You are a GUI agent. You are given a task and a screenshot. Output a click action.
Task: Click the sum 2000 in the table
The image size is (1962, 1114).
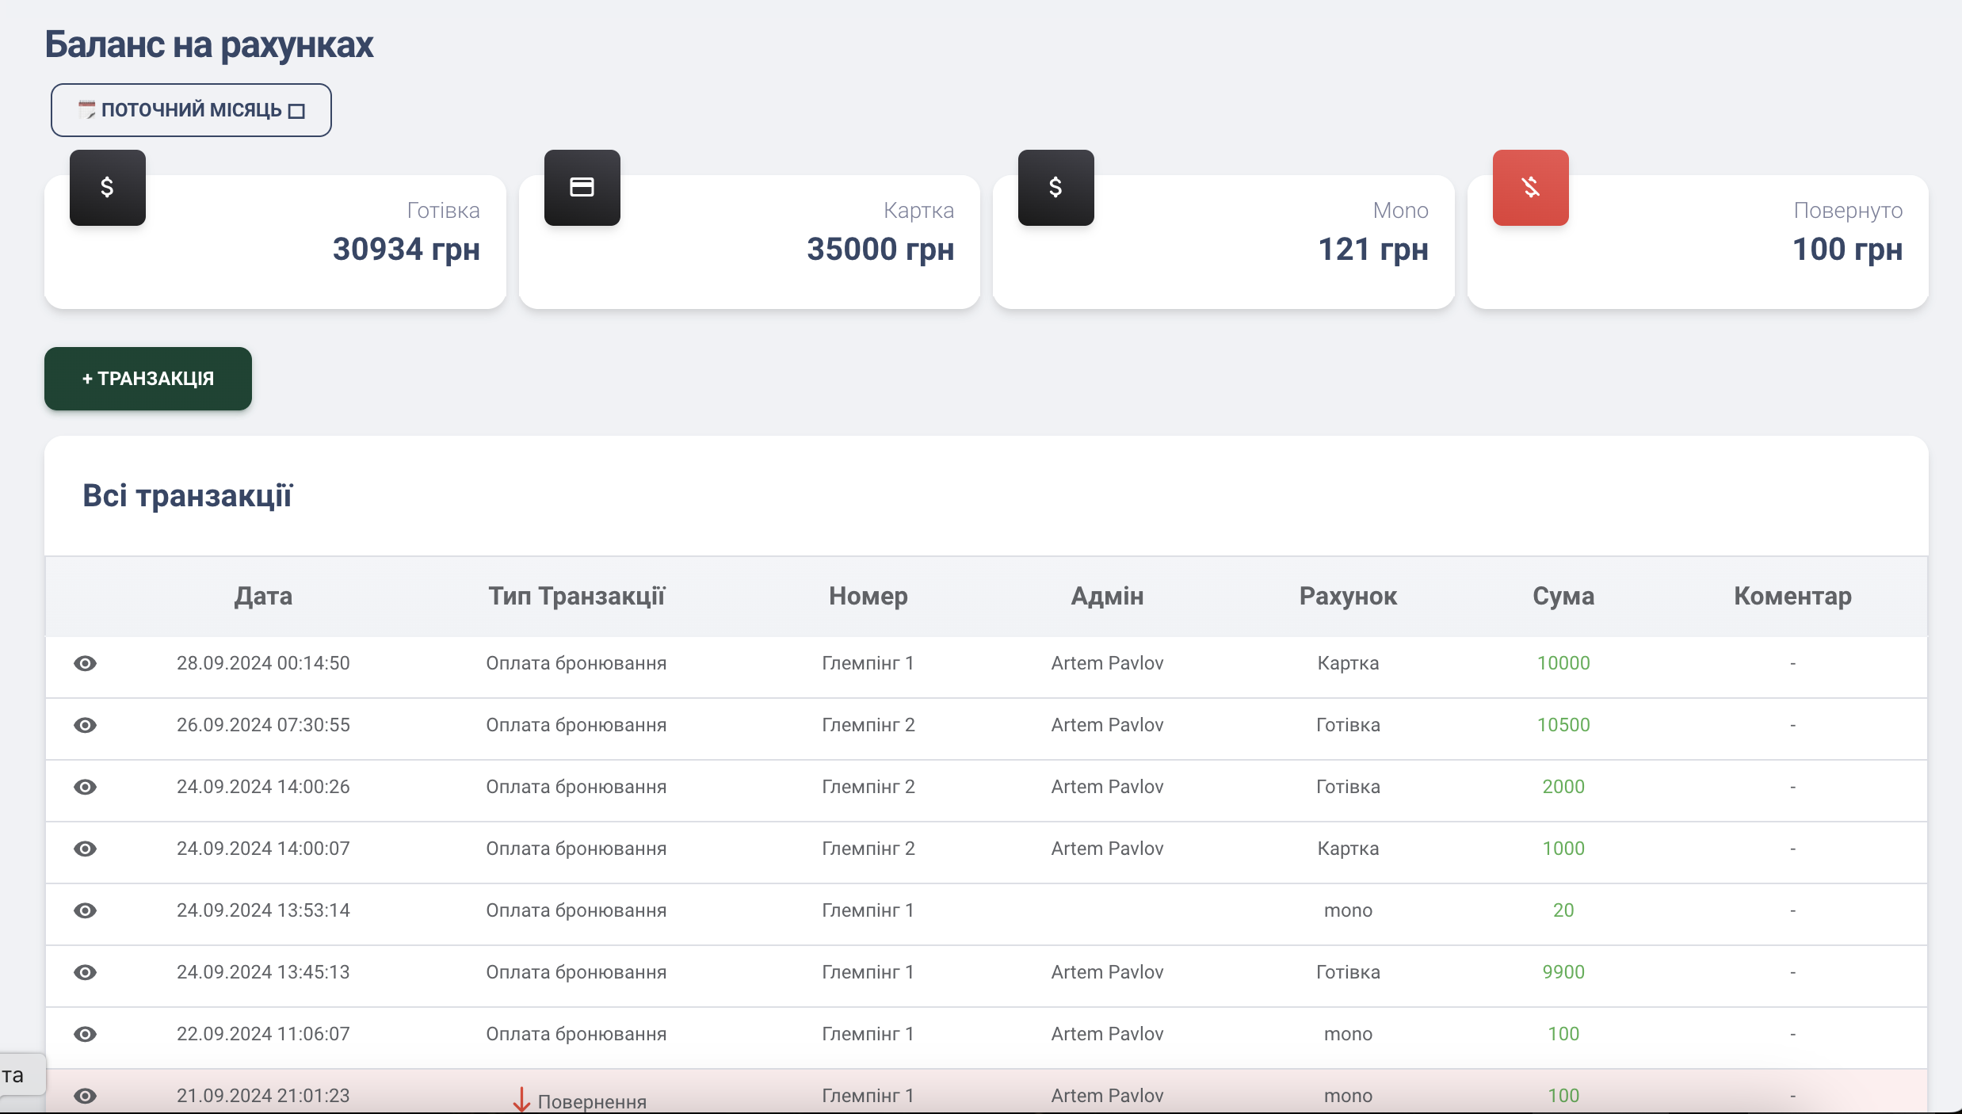pos(1563,787)
